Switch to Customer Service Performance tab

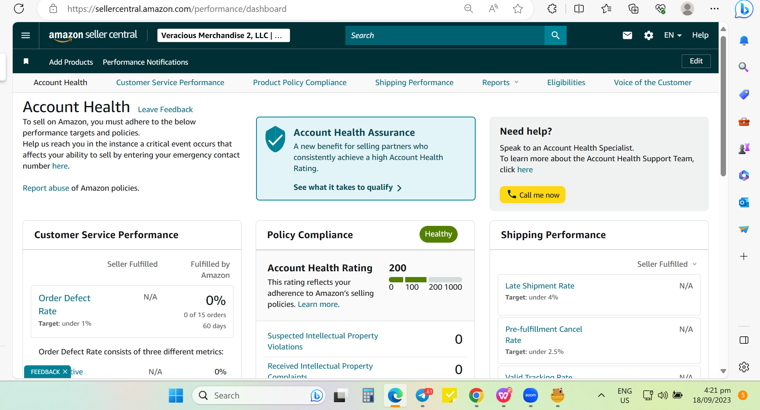coord(170,83)
